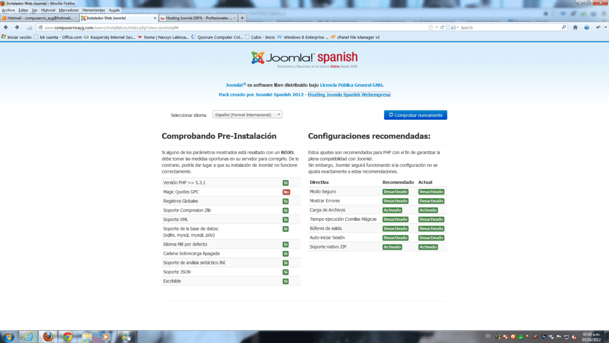This screenshot has width=609, height=343.
Task: Click the green checkmark tray icon
Action: 520,337
